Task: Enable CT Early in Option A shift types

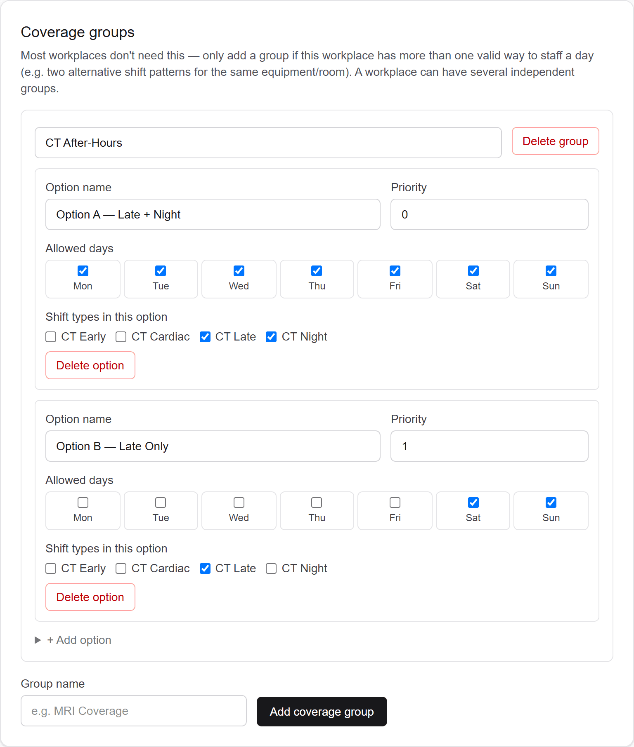Action: point(51,337)
